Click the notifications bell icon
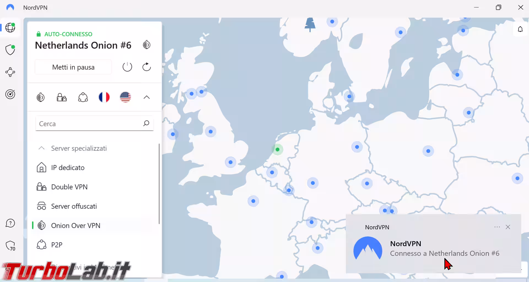The image size is (529, 282). [520, 29]
